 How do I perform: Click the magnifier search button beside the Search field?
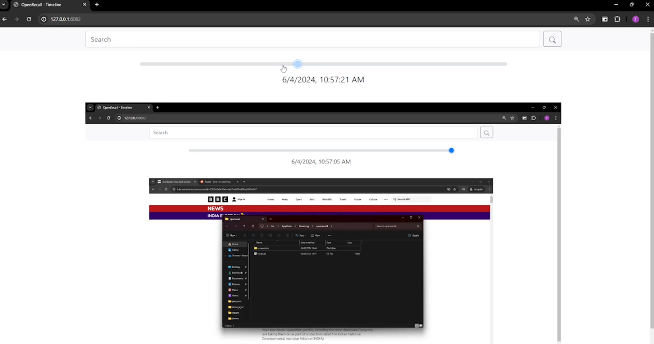tap(552, 39)
